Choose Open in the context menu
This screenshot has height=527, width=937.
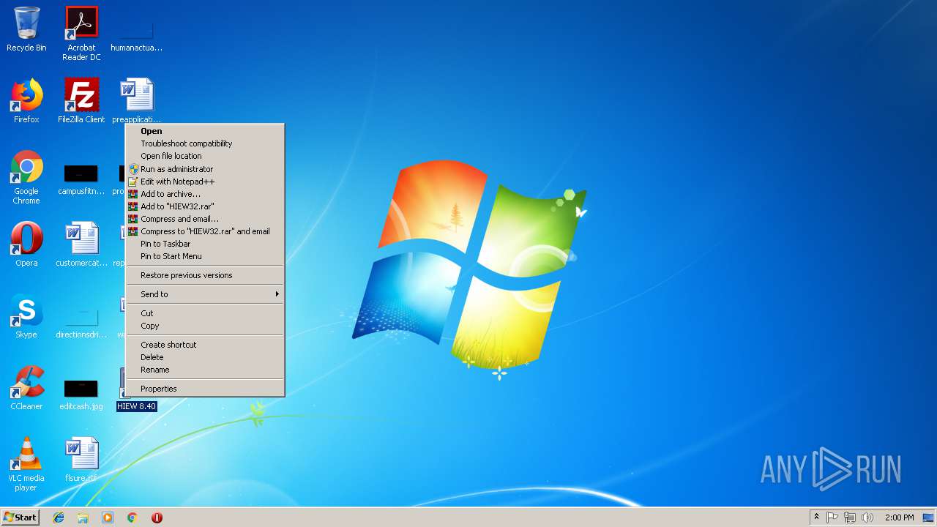[x=205, y=131]
